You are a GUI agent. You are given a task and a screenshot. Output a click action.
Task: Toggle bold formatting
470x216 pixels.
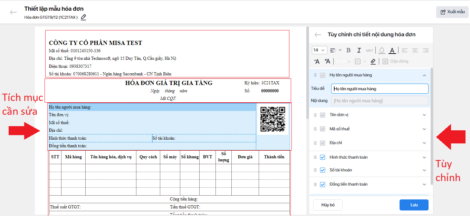348,50
